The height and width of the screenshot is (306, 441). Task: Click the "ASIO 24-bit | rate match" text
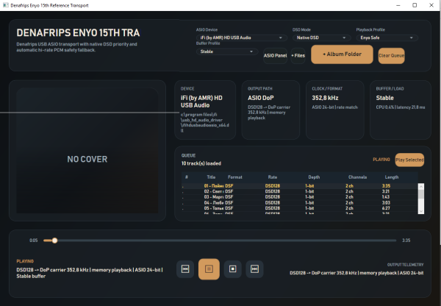coord(334,107)
